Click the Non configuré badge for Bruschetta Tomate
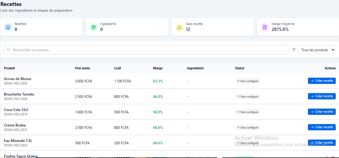 coord(248,97)
